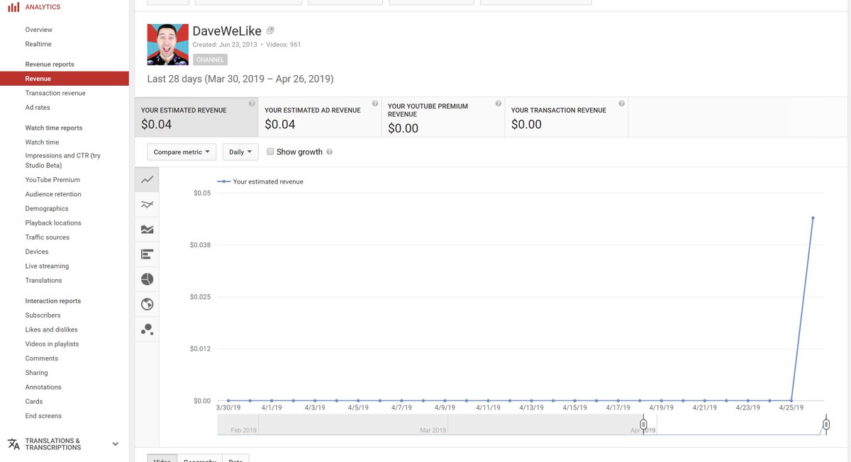Click help icon beside Show growth
This screenshot has height=462, width=851.
[329, 152]
